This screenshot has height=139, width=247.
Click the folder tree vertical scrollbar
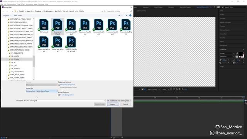pyautogui.click(x=34, y=61)
